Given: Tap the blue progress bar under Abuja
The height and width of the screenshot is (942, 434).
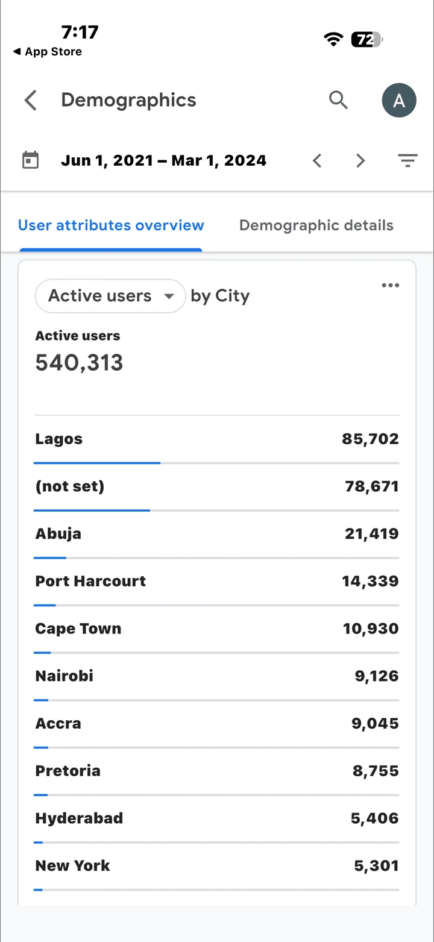Looking at the screenshot, I should coord(50,558).
